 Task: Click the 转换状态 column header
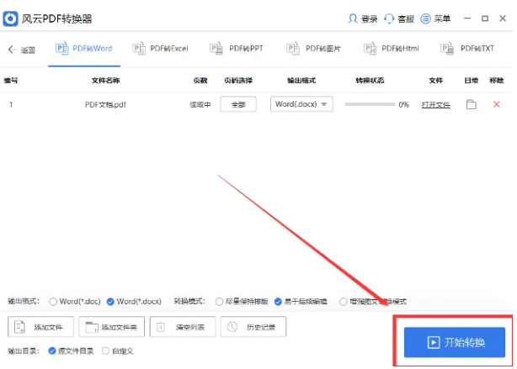pos(370,81)
